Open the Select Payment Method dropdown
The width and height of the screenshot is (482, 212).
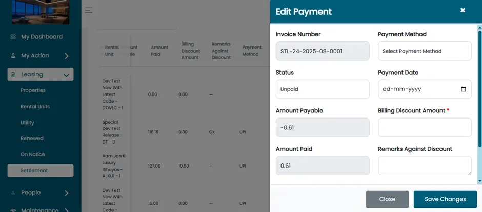[x=425, y=51]
